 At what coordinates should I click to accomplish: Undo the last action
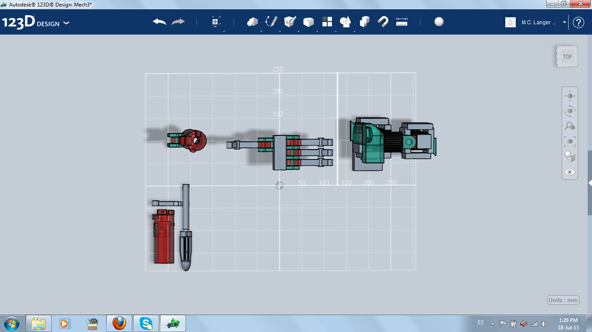[x=159, y=22]
